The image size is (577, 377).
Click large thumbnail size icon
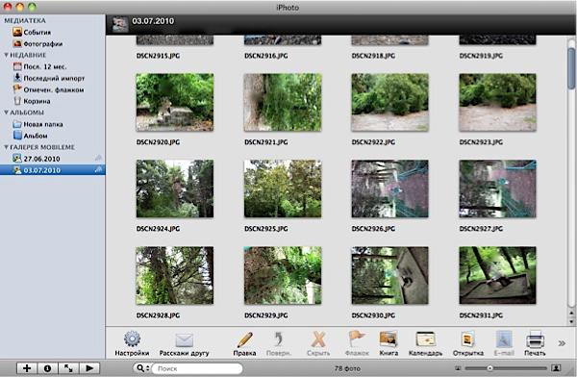point(556,367)
